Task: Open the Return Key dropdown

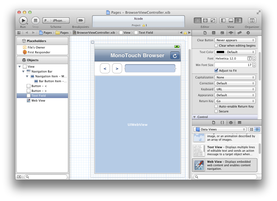Action: pos(235,101)
